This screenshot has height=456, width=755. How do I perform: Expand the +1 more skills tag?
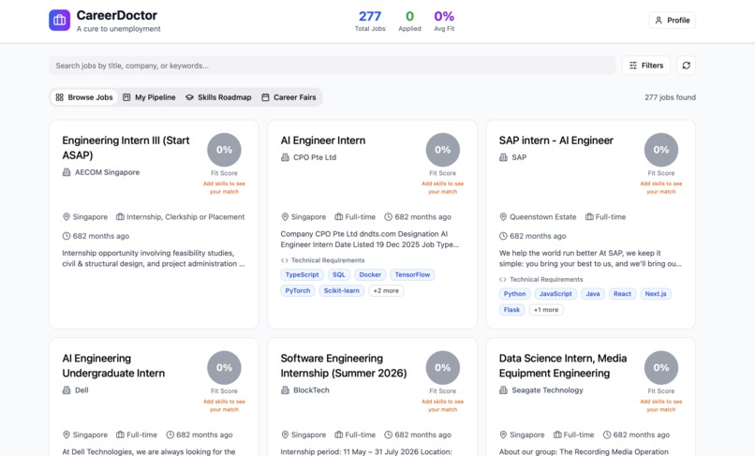click(546, 310)
